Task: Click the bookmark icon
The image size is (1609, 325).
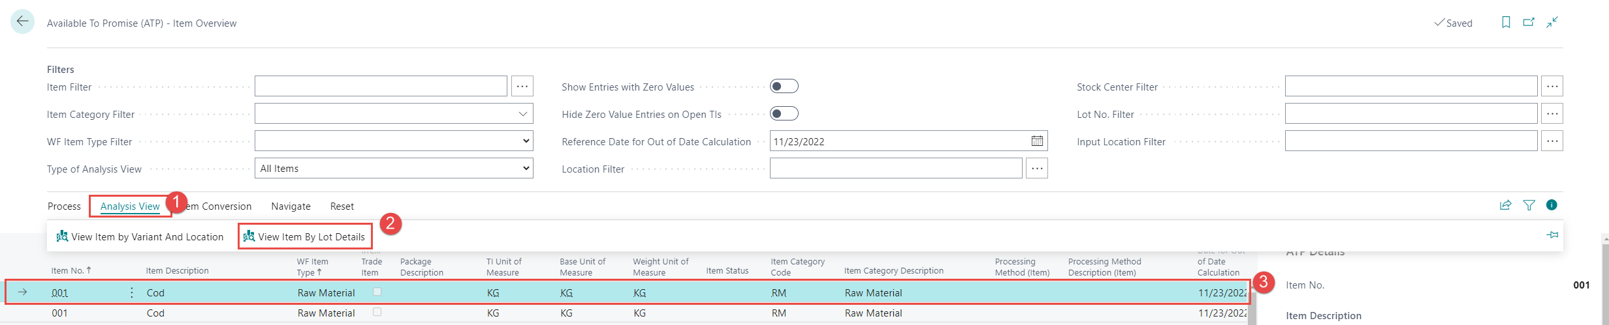Action: (1506, 23)
